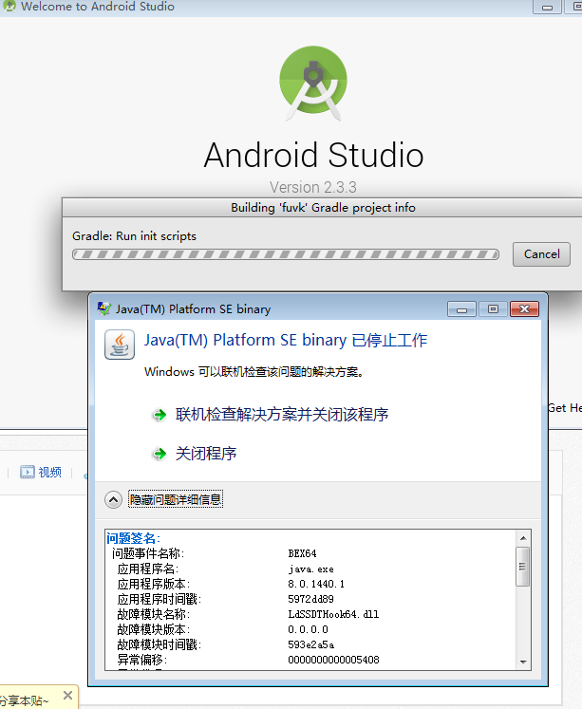Click the 593e2a5a timestamp value
Viewport: 582px width, 709px height.
pyautogui.click(x=311, y=644)
